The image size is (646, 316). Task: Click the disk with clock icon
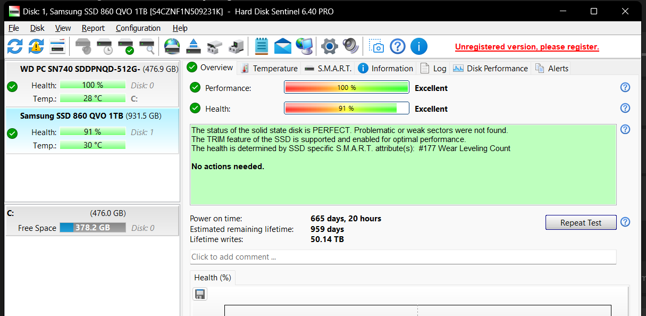[104, 46]
